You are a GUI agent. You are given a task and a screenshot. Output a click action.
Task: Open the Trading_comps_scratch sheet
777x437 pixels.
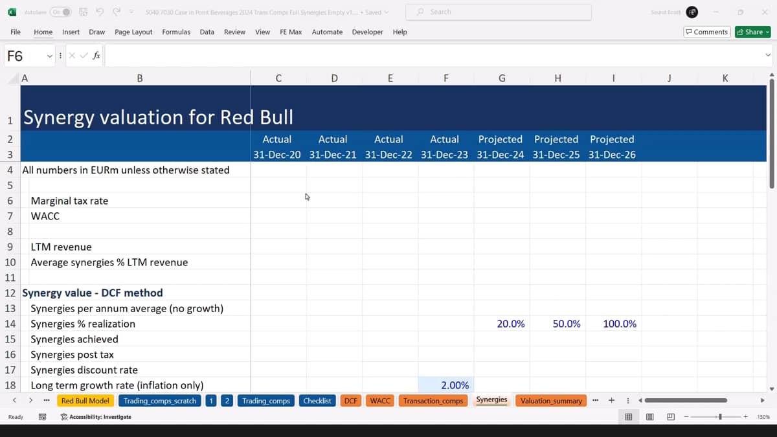click(x=160, y=401)
